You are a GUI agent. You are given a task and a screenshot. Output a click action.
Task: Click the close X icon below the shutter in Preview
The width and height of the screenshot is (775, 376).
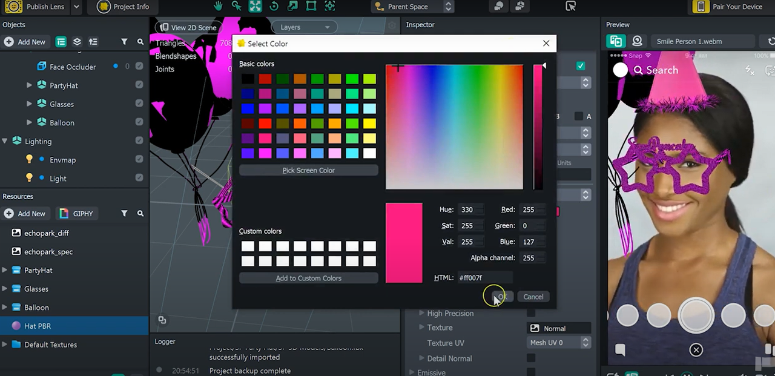click(x=696, y=349)
